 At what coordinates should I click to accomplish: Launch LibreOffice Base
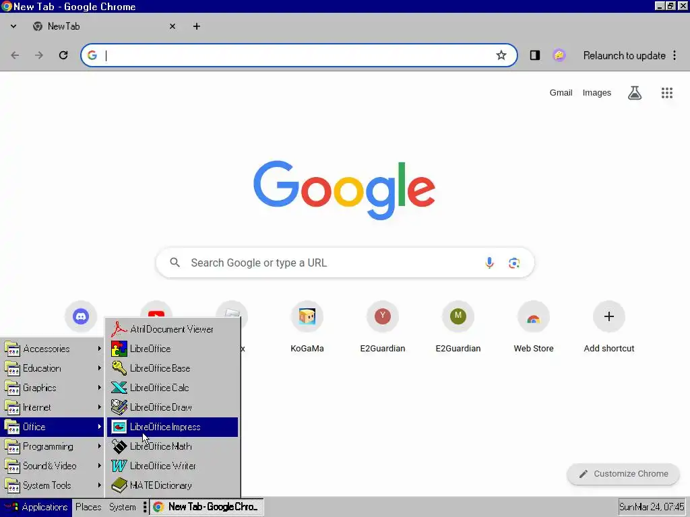pyautogui.click(x=172, y=368)
